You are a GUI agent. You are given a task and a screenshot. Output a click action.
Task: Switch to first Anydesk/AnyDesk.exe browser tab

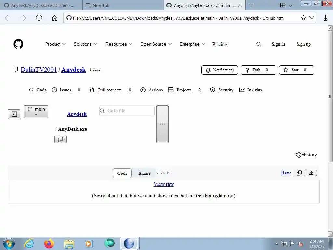click(x=41, y=5)
